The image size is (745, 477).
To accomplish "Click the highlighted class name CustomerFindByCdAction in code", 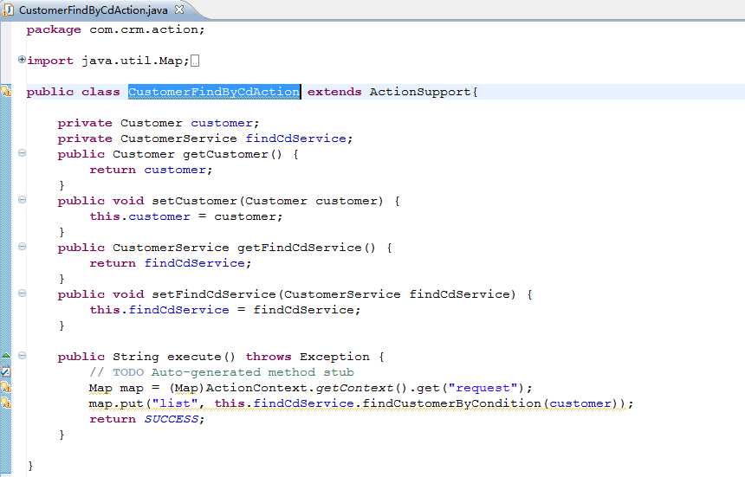I will point(214,92).
